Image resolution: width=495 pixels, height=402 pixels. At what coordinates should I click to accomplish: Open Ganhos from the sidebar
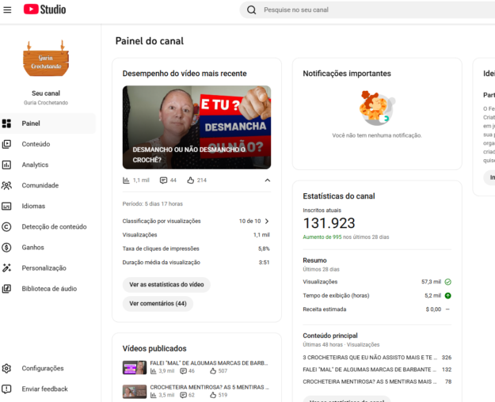pos(32,248)
